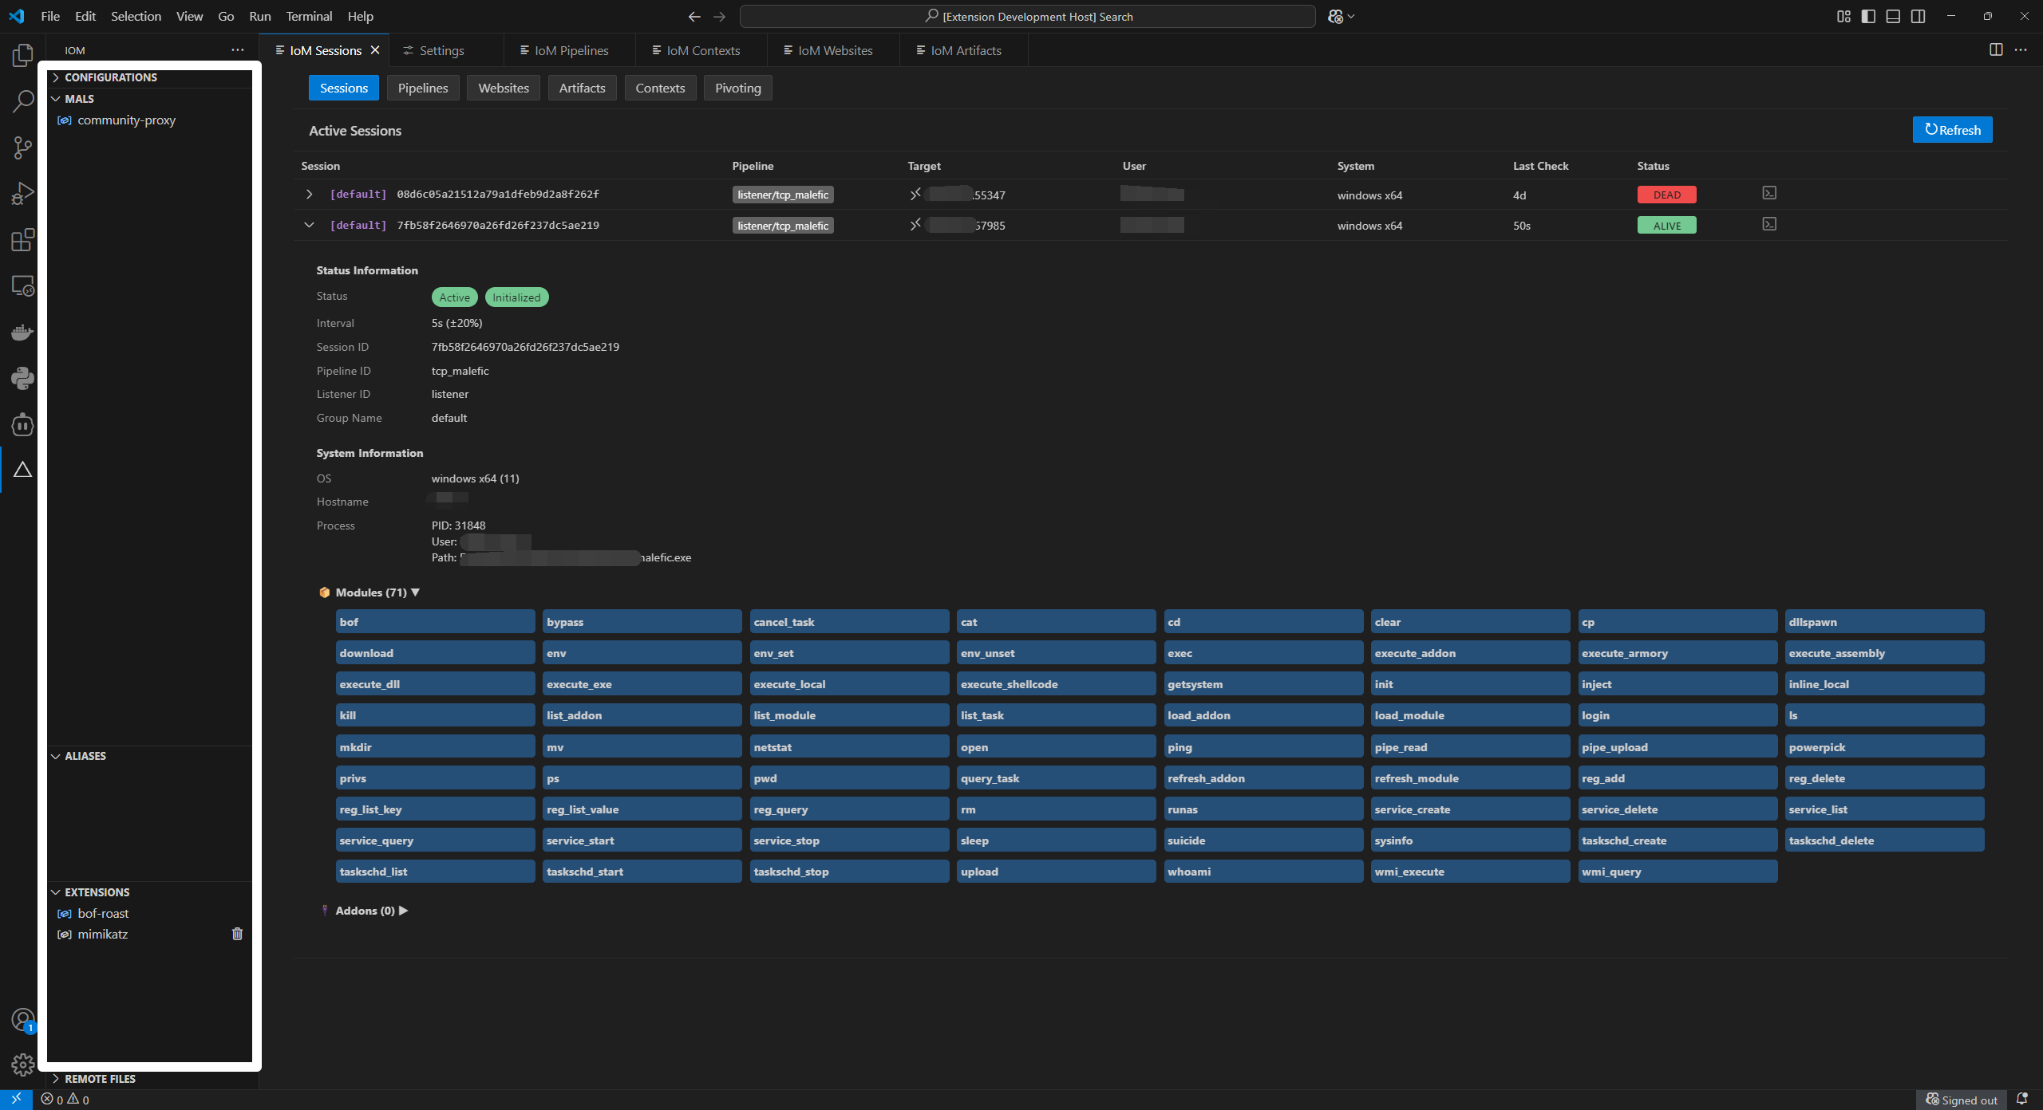Open the Extensions view in activity bar

pyautogui.click(x=22, y=240)
